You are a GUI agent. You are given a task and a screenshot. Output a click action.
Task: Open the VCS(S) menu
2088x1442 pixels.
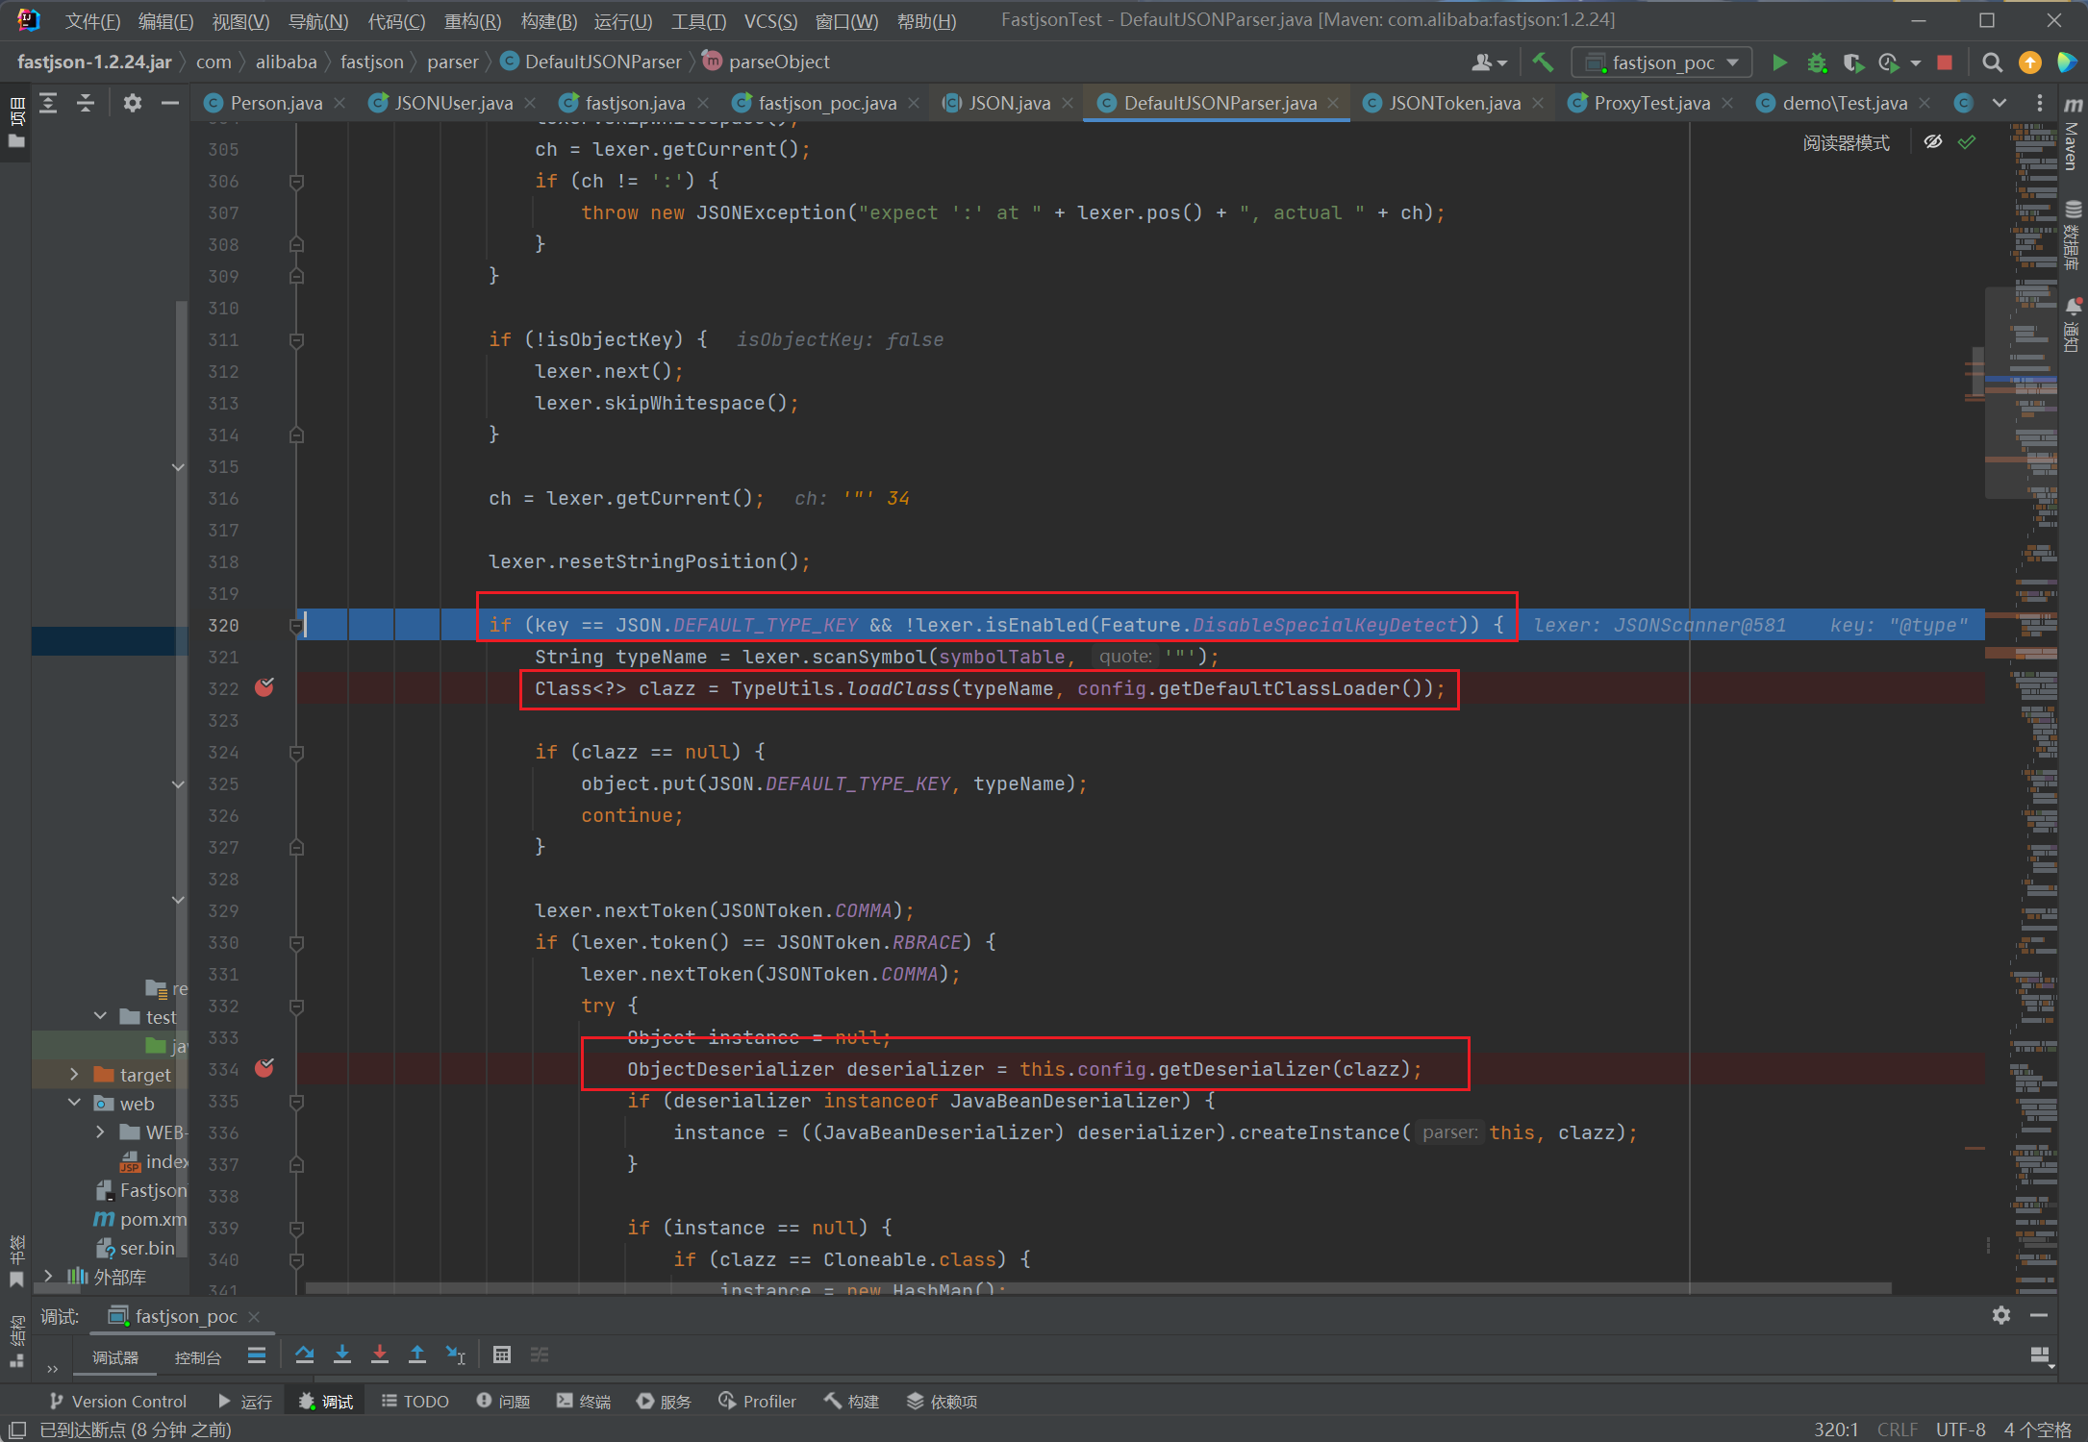770,20
